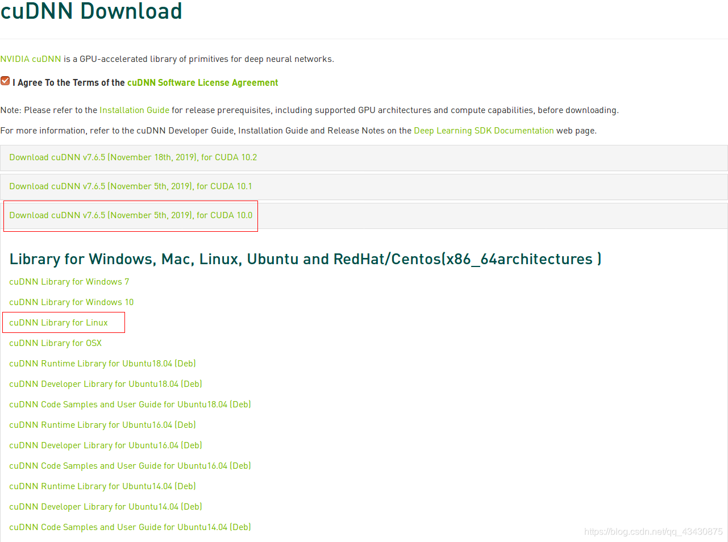Viewport: 728px width, 542px height.
Task: Uncheck the license agreement checkbox
Action: pos(5,81)
